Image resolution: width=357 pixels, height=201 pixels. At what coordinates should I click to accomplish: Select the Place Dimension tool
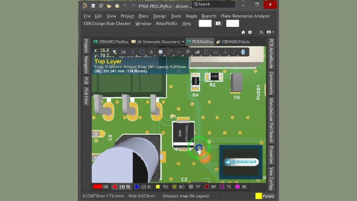(216, 52)
